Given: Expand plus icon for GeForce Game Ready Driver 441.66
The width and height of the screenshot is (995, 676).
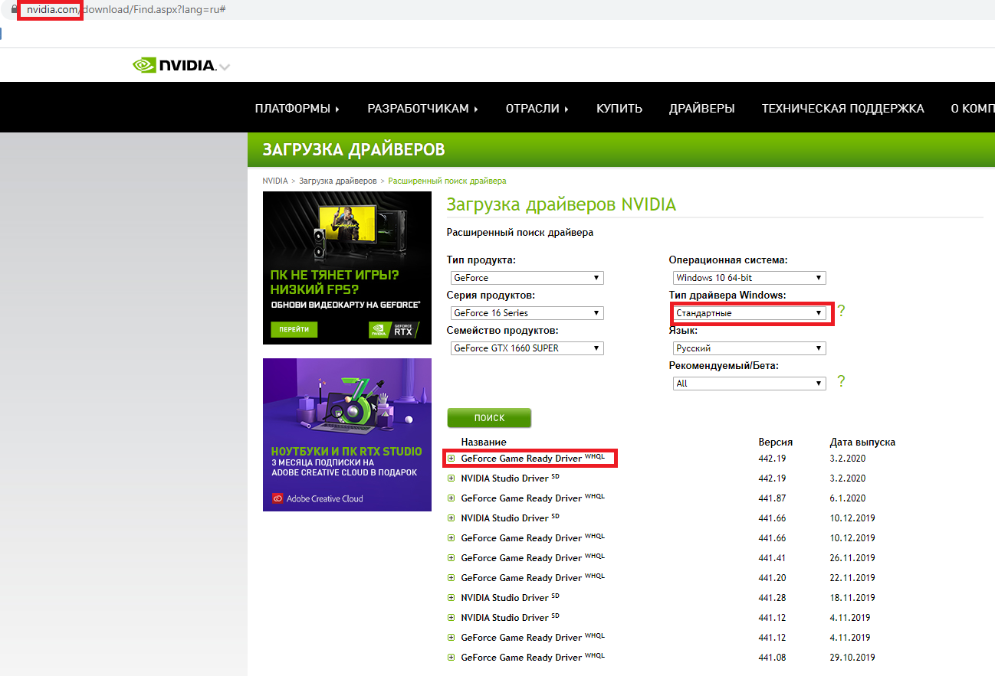Looking at the screenshot, I should pos(452,538).
